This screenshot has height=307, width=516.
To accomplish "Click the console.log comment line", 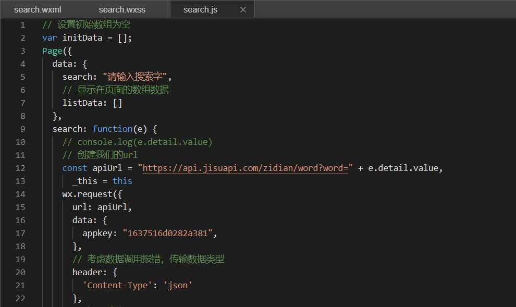I will (137, 142).
